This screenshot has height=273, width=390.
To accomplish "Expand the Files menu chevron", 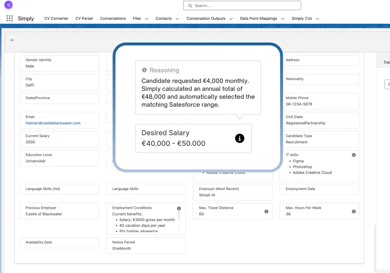I will [x=146, y=19].
